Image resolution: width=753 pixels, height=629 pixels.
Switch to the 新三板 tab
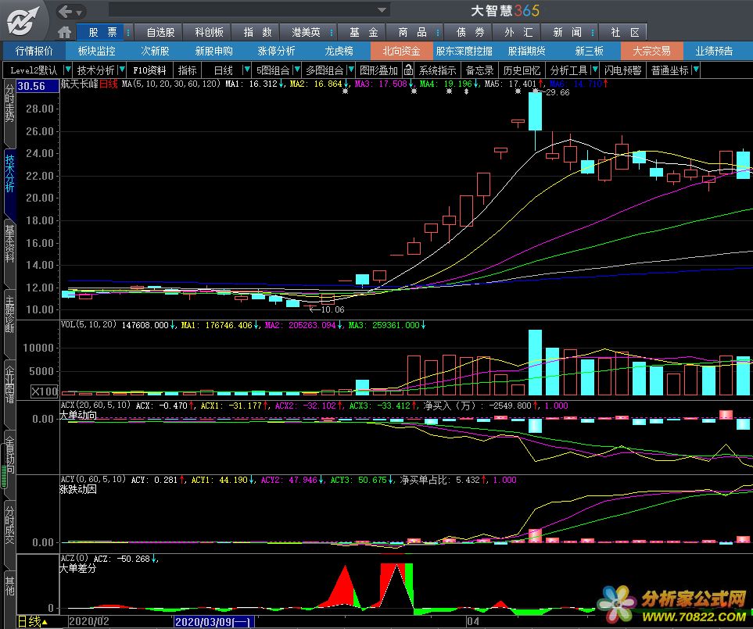coord(589,51)
